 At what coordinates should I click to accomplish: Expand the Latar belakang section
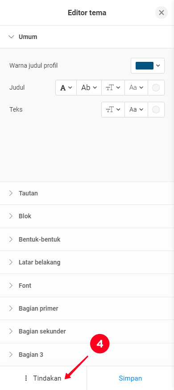tap(87, 262)
